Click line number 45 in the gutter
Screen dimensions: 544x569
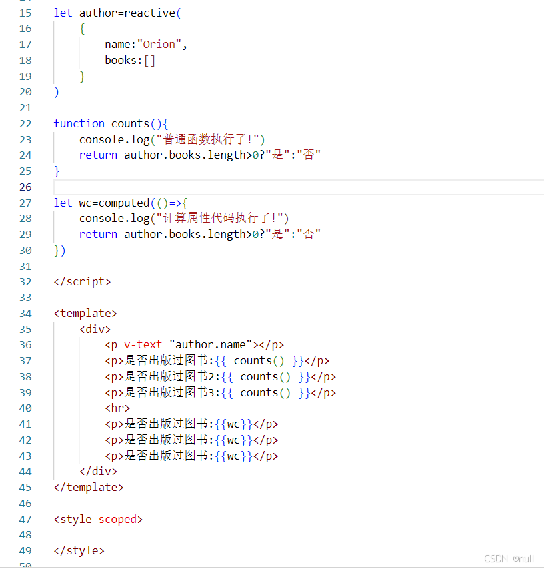tap(25, 487)
